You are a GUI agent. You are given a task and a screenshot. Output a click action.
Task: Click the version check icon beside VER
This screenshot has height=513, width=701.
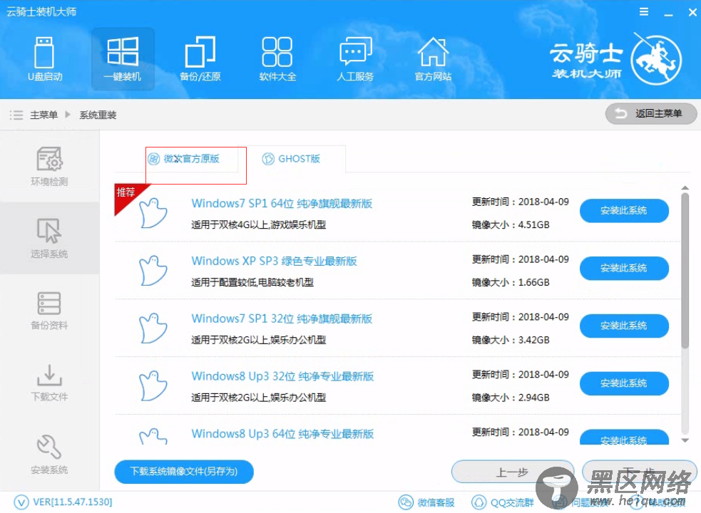[x=21, y=502]
